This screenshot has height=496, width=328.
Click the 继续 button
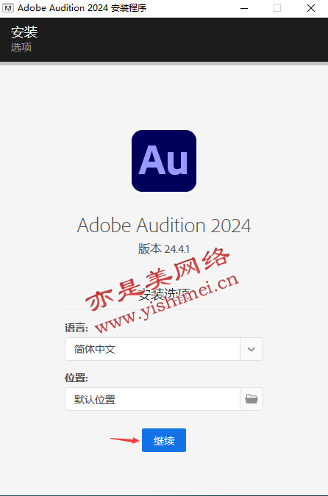(164, 440)
